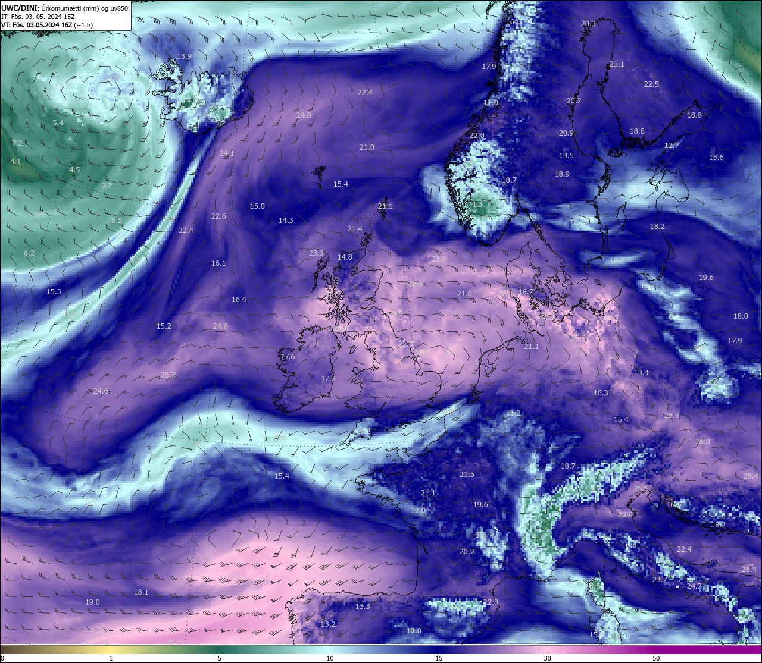The height and width of the screenshot is (663, 762).
Task: Click the 22.5 value on the map
Action: pyautogui.click(x=651, y=84)
